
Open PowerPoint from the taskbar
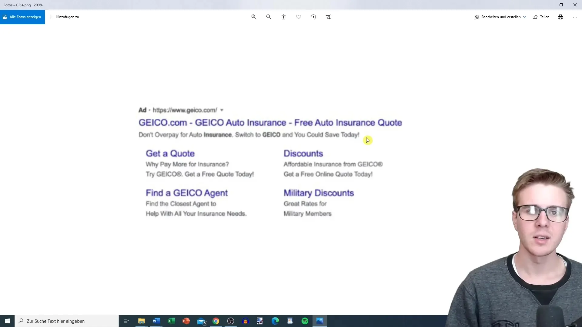(186, 321)
